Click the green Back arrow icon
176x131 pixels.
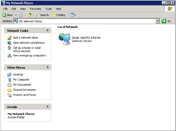click(4, 15)
